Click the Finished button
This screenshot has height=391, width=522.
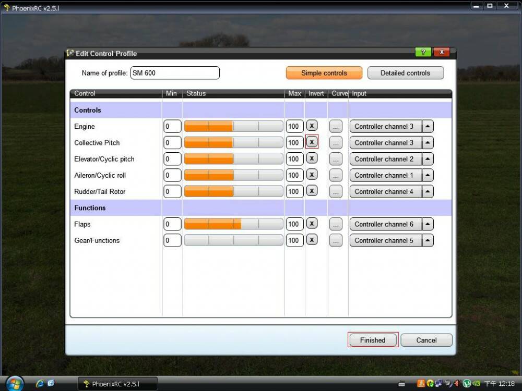tap(373, 340)
